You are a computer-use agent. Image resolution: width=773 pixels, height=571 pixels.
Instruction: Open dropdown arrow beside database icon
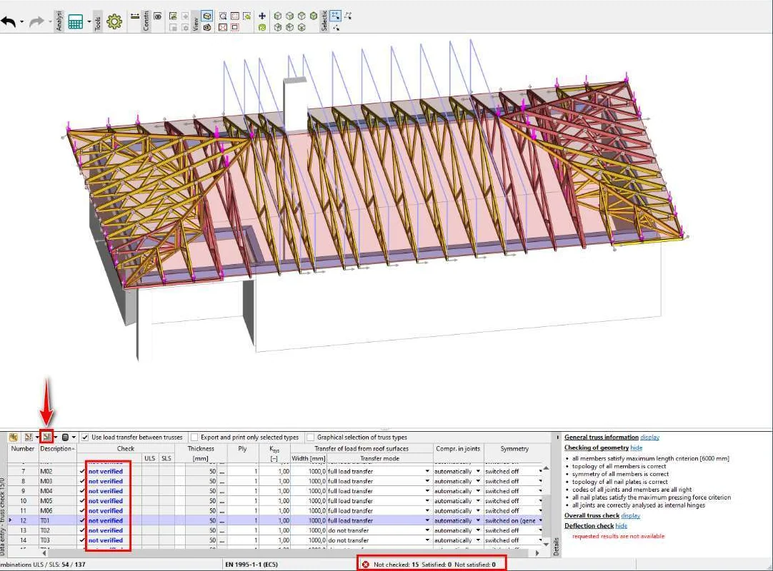click(74, 437)
